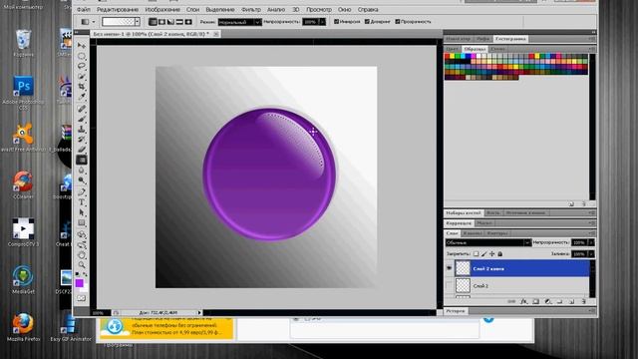The width and height of the screenshot is (638, 359).
Task: Lock layer position
Action: (x=491, y=253)
